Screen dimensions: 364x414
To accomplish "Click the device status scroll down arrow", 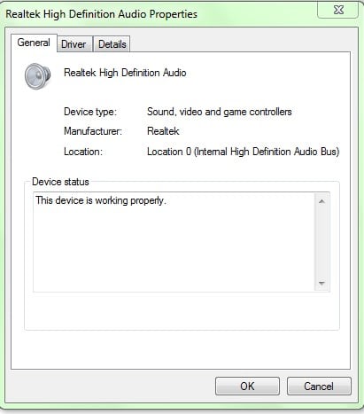I will point(321,284).
